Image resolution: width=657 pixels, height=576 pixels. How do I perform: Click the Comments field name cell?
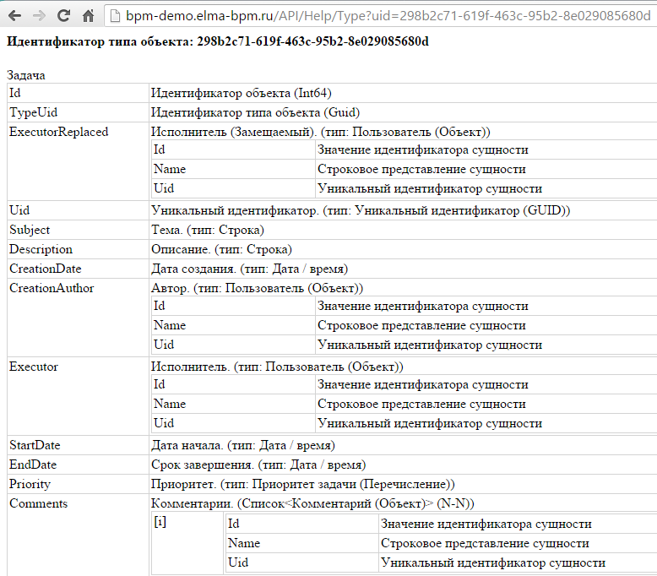pos(38,503)
